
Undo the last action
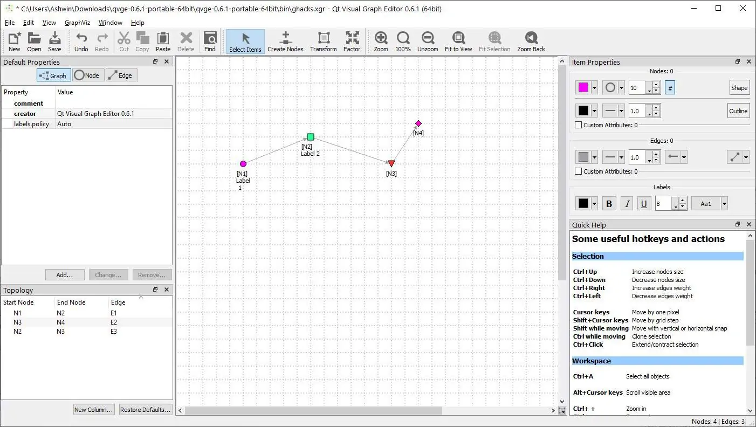[x=81, y=42]
